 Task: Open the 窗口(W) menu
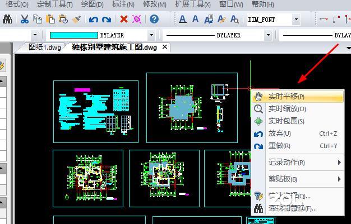pyautogui.click(x=231, y=4)
